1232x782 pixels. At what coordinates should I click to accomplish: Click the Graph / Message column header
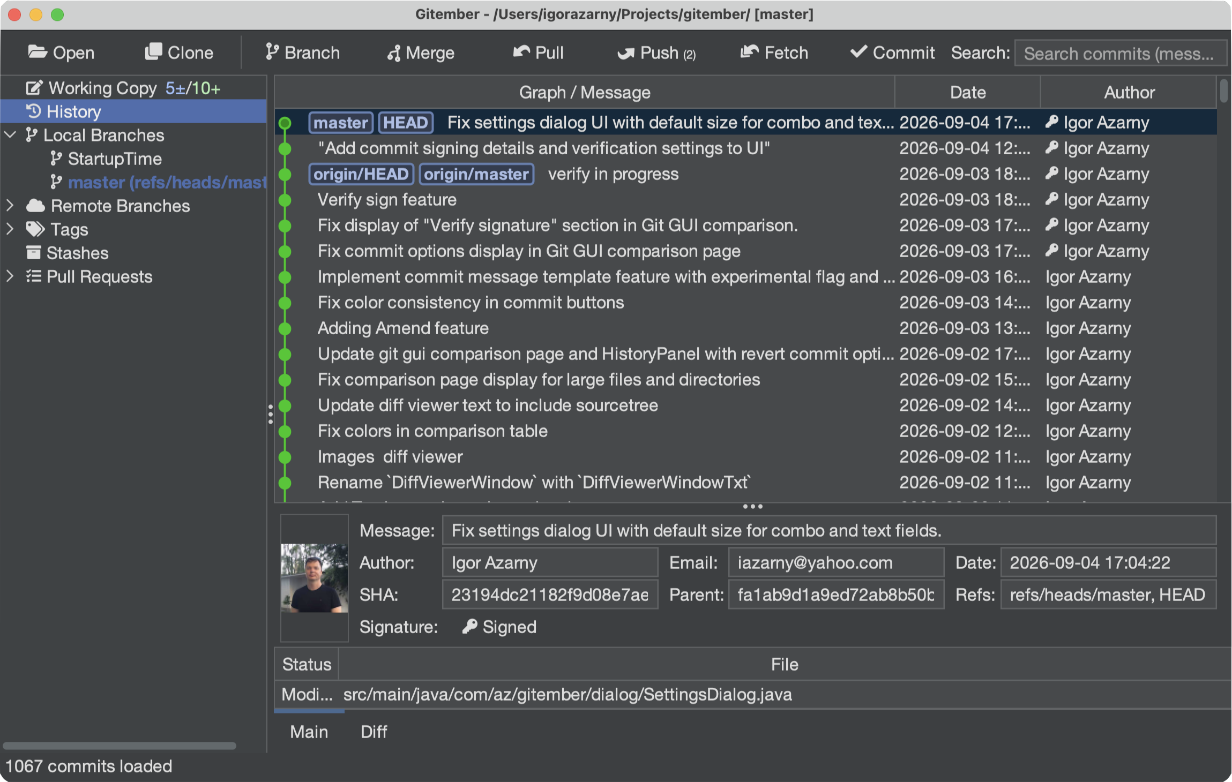click(585, 92)
